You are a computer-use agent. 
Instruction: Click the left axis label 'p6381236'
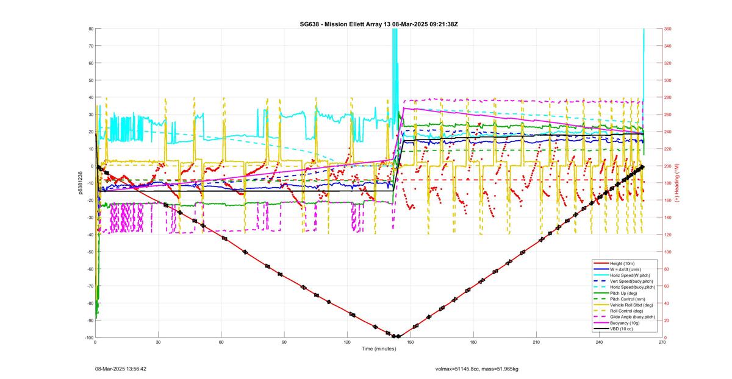pyautogui.click(x=80, y=183)
